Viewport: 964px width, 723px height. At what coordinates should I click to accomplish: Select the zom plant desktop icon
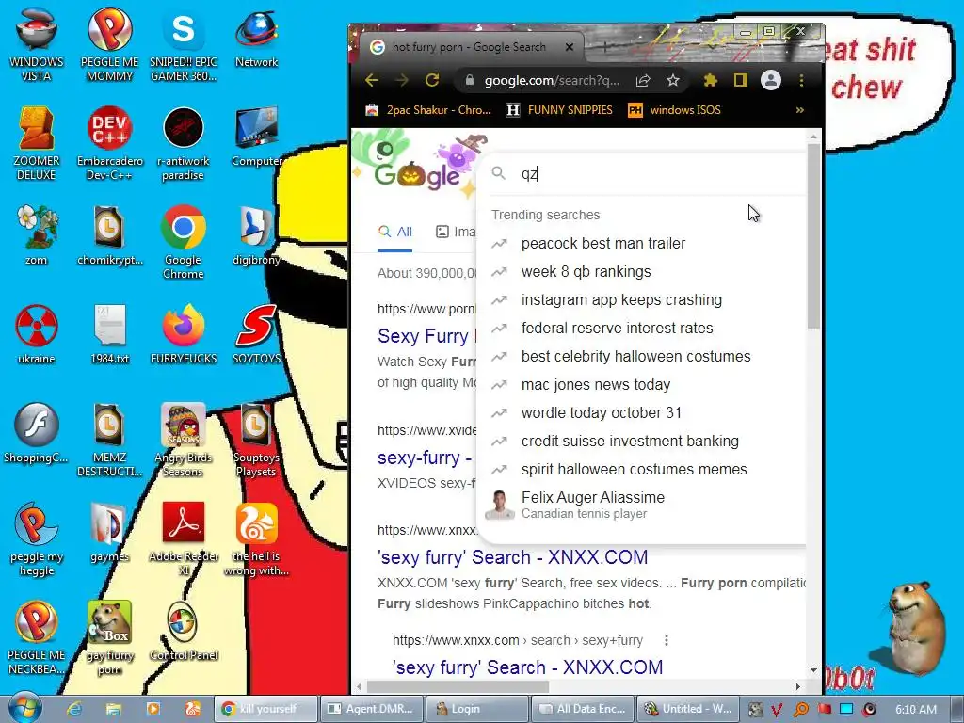[37, 235]
